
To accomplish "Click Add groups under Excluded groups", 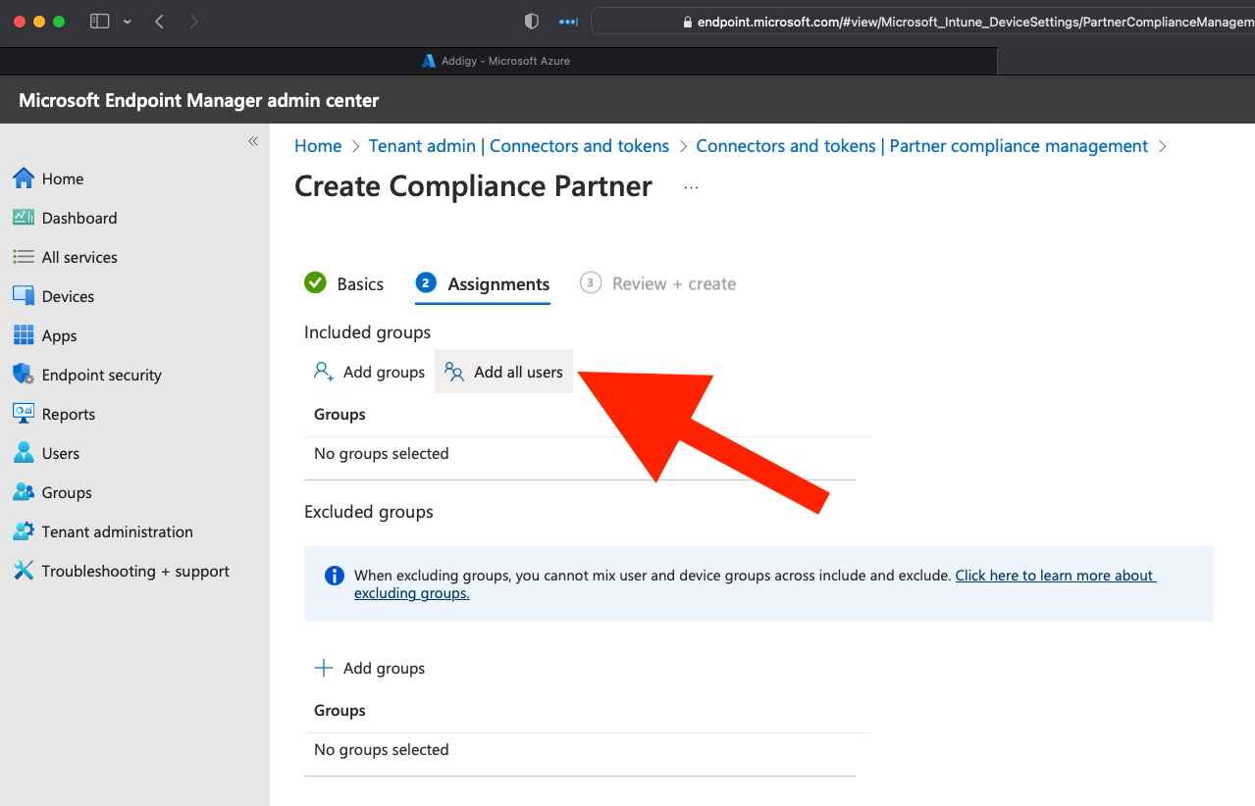I will [369, 668].
